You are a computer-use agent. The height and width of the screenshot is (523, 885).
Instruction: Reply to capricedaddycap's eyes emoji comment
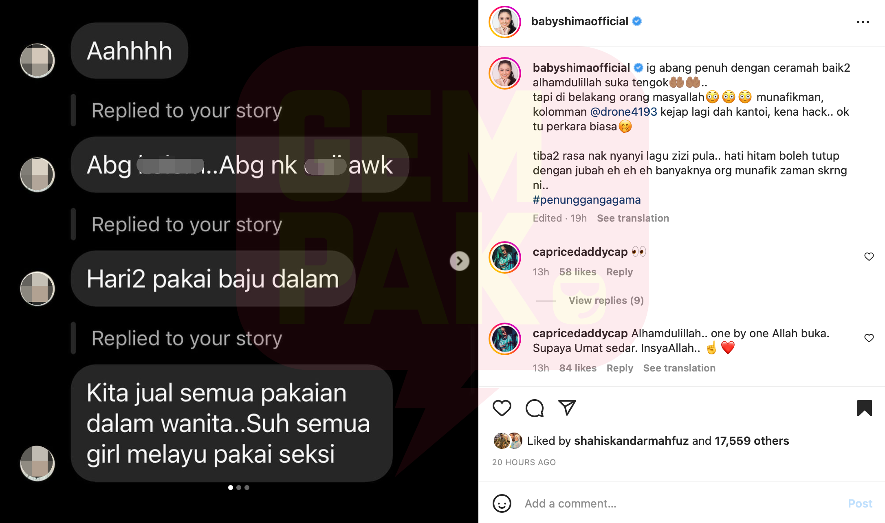click(619, 272)
